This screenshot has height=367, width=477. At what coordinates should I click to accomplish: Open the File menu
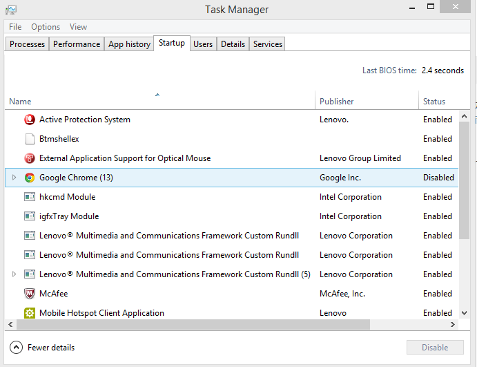point(15,27)
